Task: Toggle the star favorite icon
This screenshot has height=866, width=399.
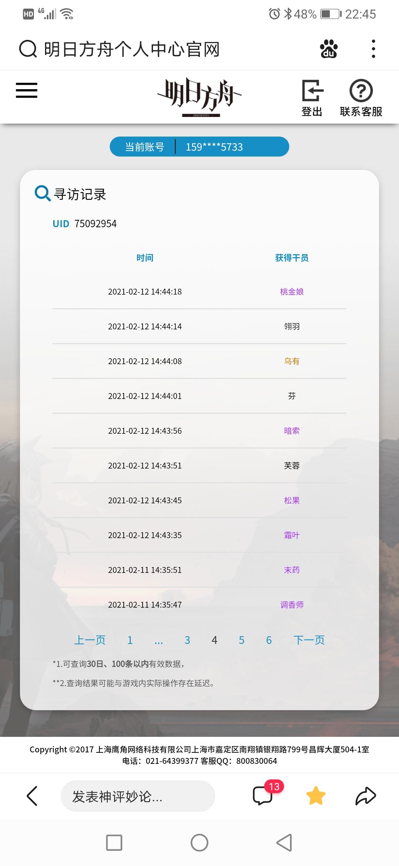Action: (x=316, y=796)
